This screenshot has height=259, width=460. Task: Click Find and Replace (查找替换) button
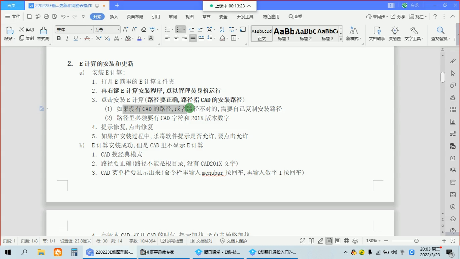tap(440, 34)
